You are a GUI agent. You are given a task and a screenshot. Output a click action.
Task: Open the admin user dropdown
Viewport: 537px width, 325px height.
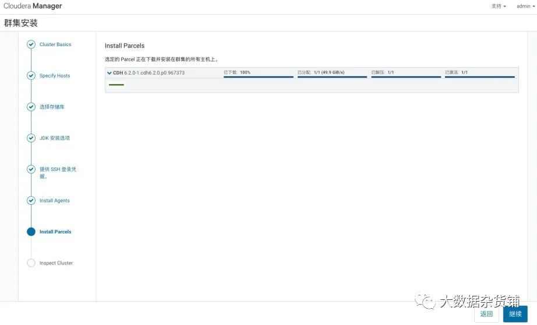click(526, 6)
